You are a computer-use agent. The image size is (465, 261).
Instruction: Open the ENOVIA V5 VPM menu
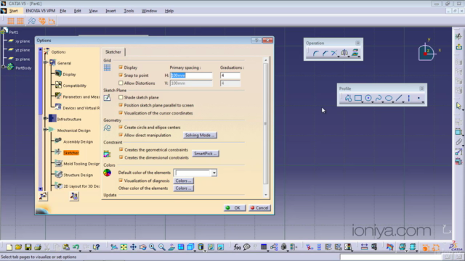click(x=41, y=11)
